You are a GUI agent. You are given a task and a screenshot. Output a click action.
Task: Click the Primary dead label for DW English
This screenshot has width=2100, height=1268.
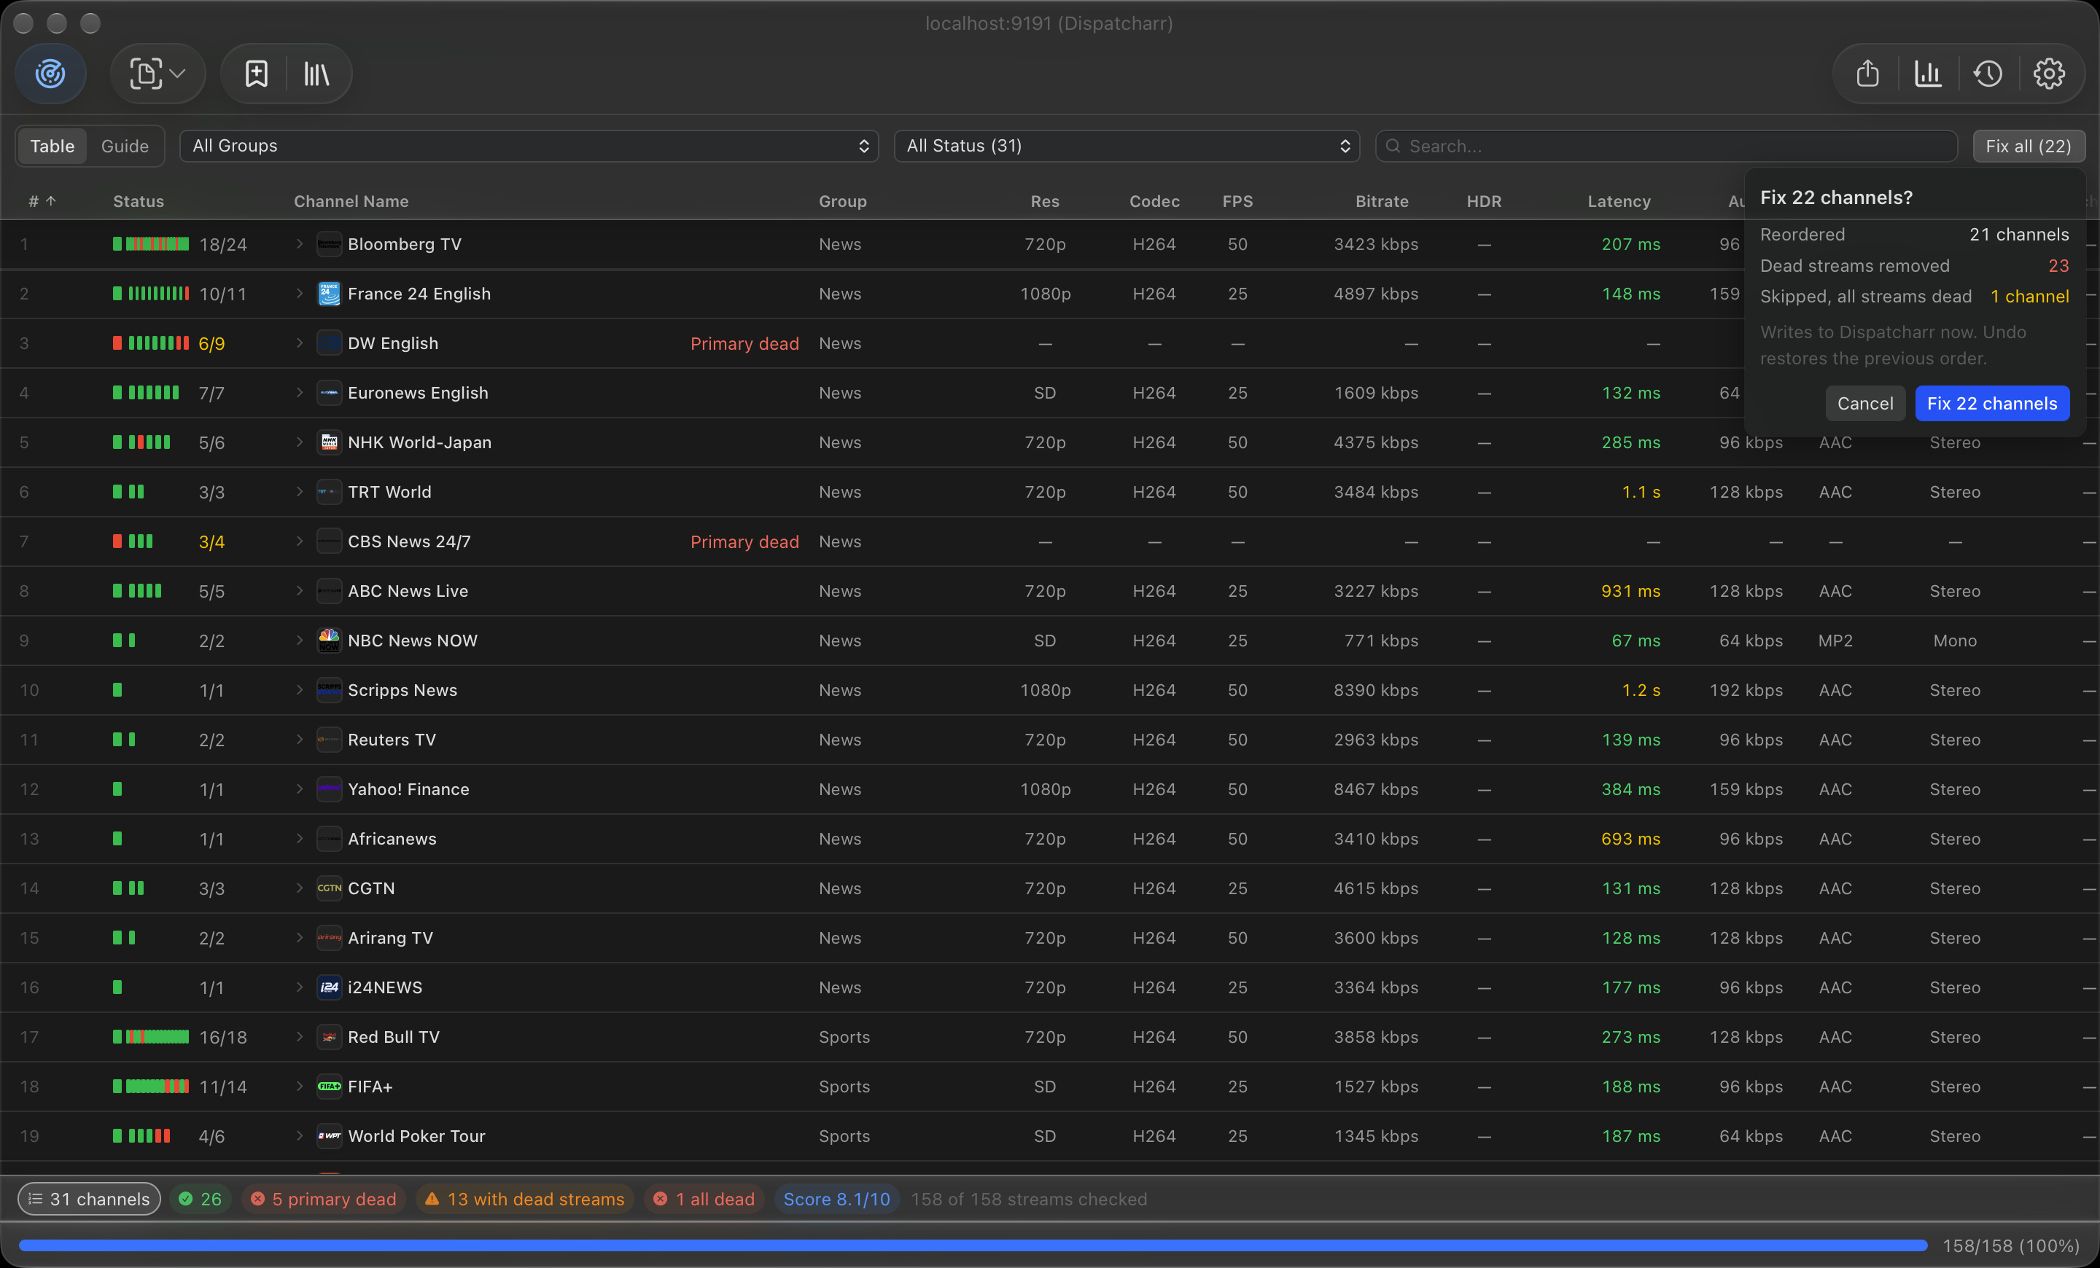coord(744,343)
